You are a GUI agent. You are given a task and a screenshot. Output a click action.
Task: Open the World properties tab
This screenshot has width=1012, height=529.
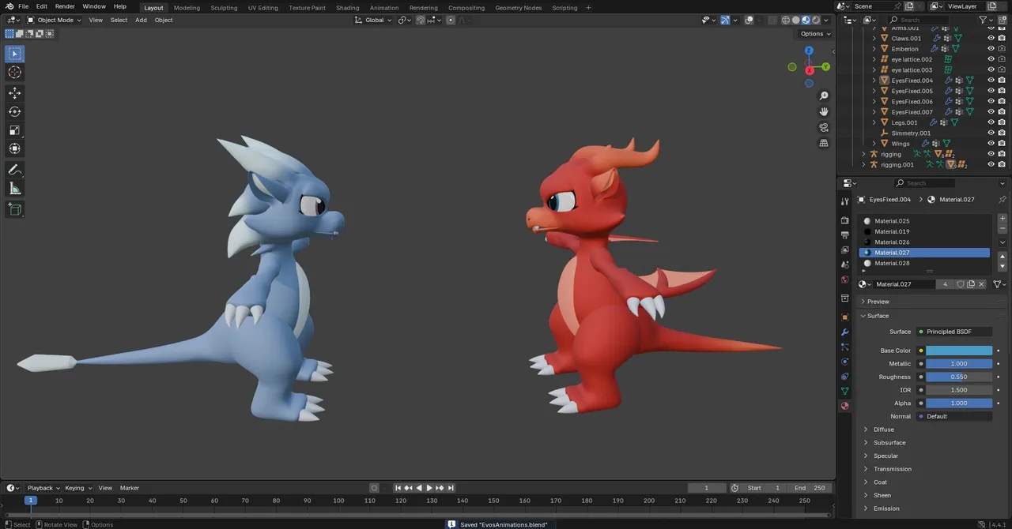coord(845,280)
